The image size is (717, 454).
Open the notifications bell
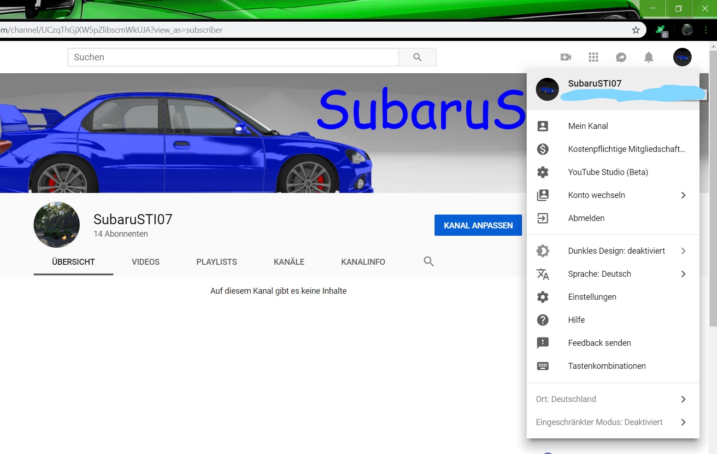649,57
